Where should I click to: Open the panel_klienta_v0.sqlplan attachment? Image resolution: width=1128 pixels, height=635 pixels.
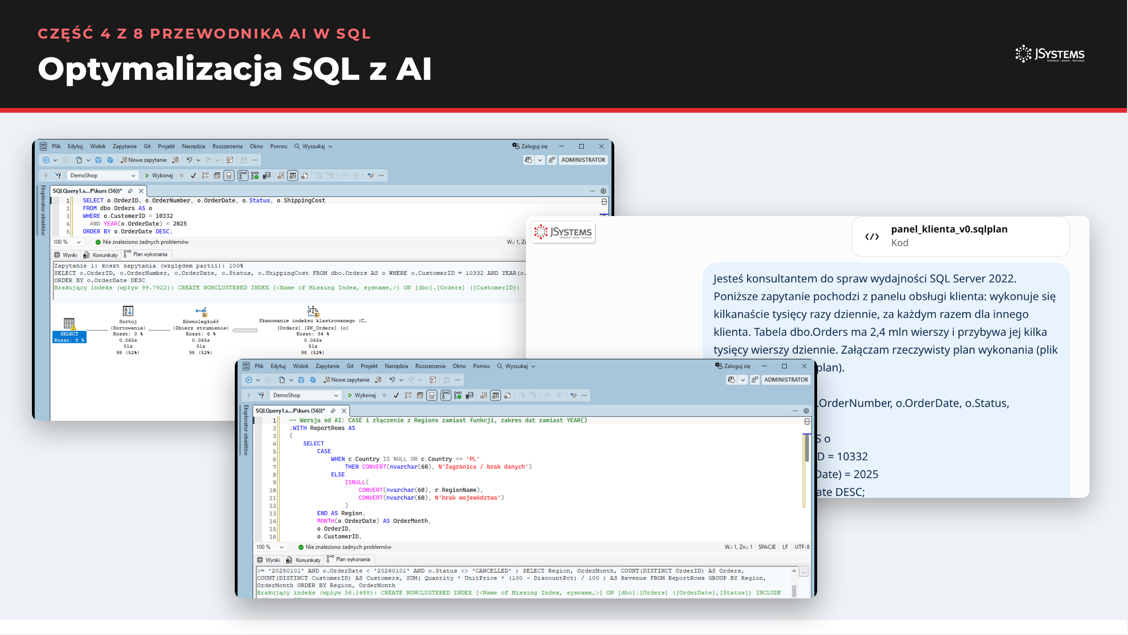click(961, 236)
